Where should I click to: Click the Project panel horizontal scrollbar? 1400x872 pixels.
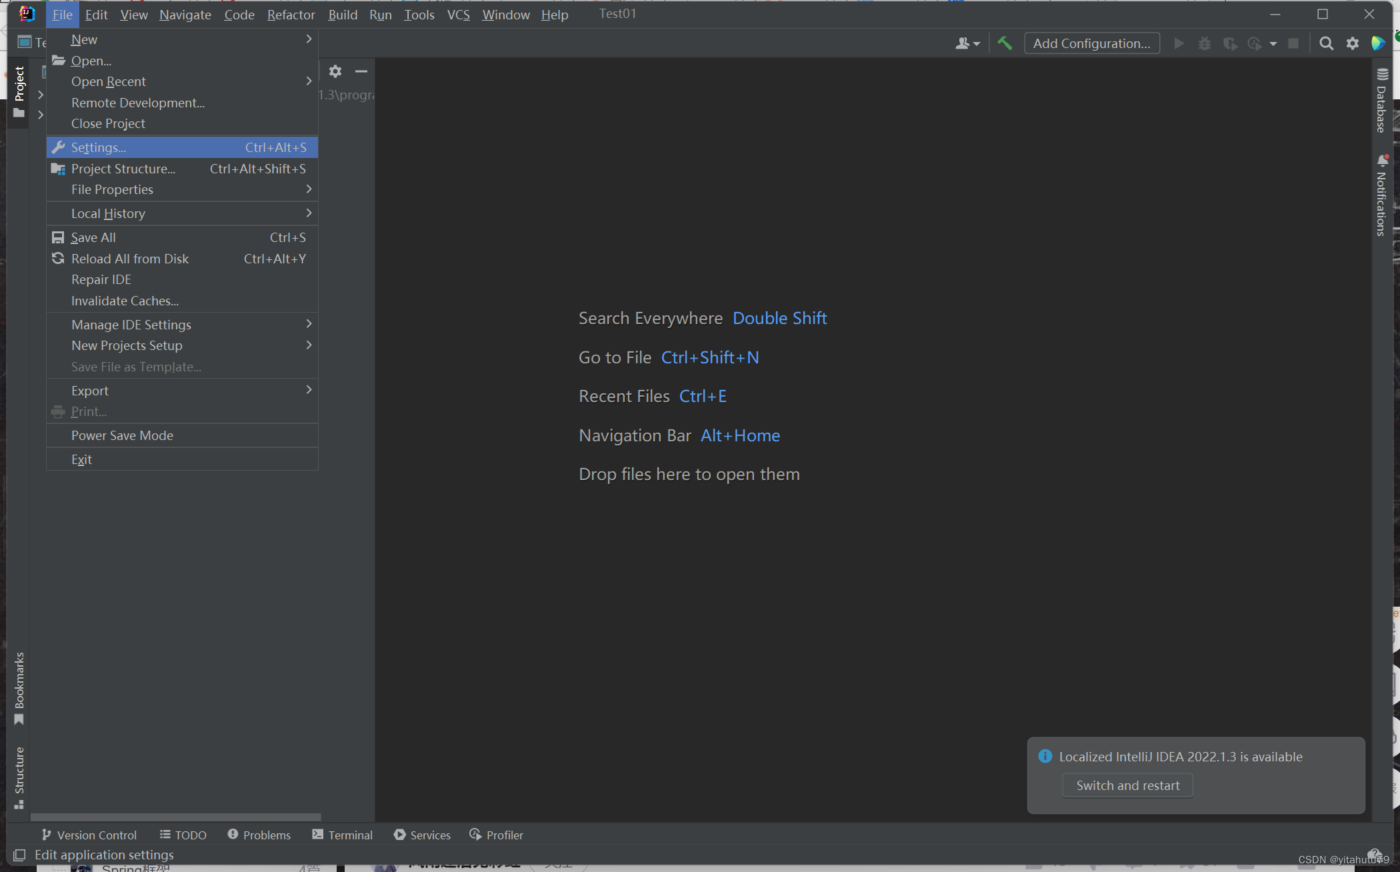point(176,817)
